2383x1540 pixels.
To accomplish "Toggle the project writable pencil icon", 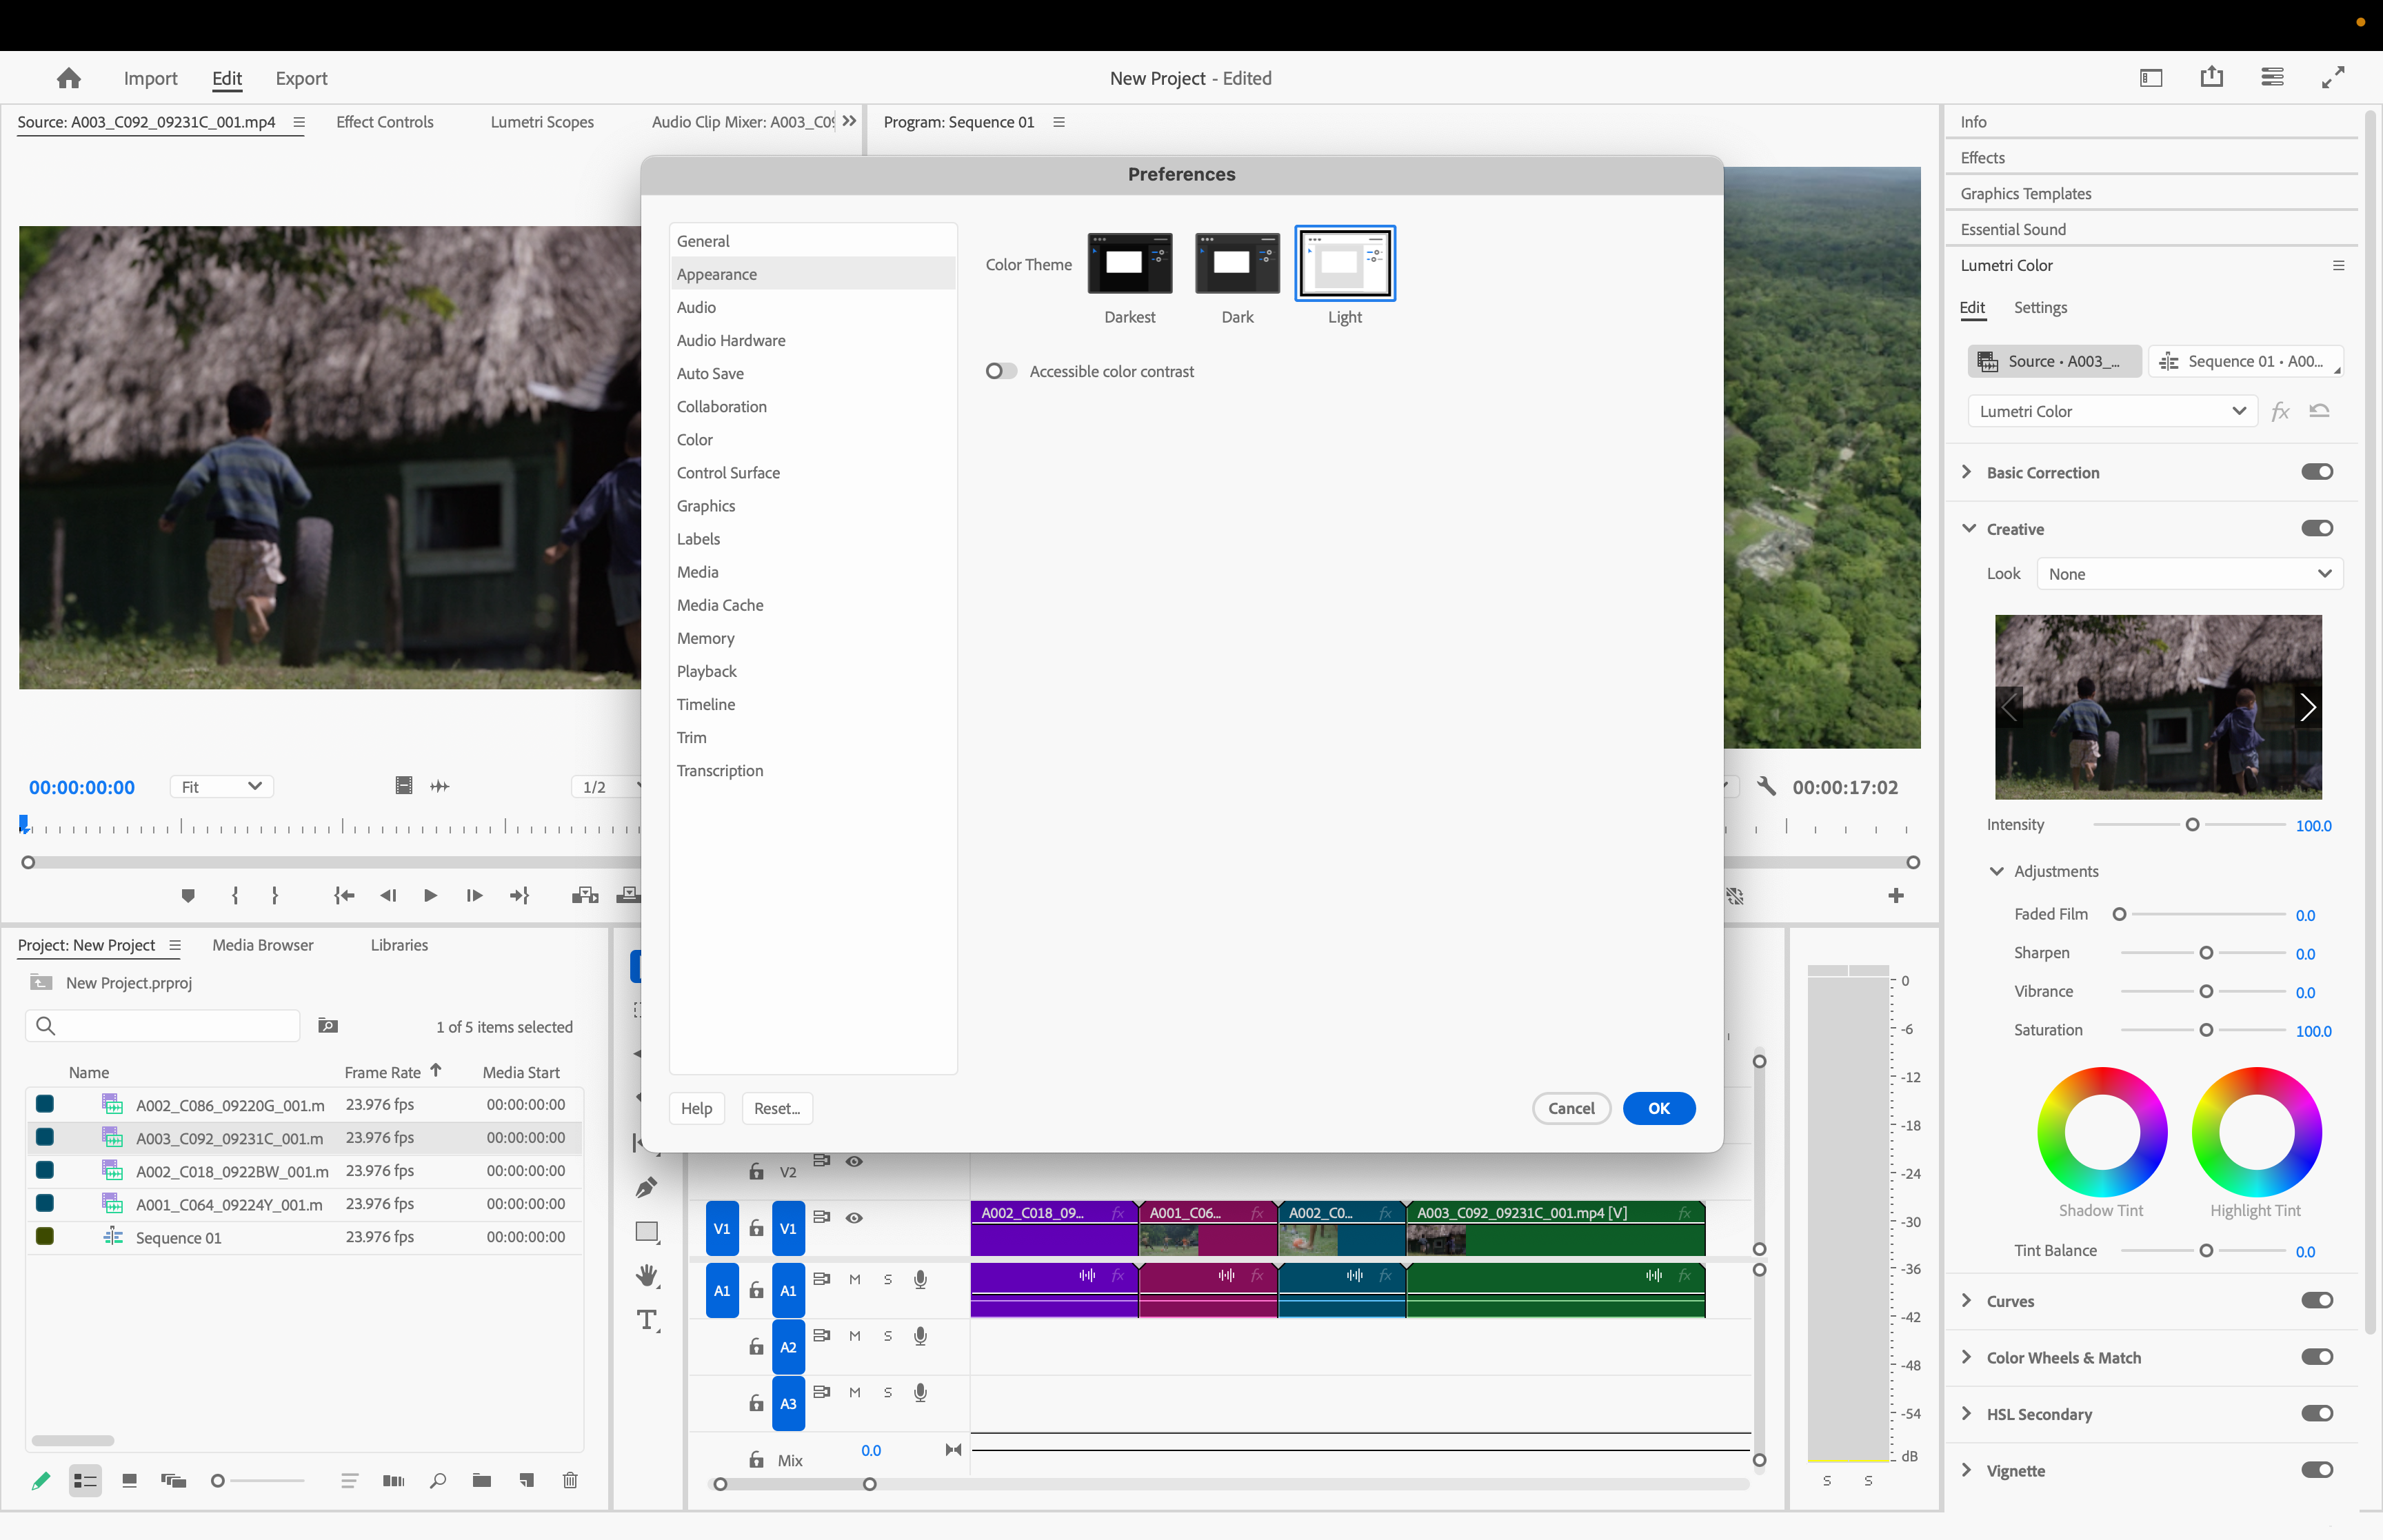I will pyautogui.click(x=41, y=1480).
